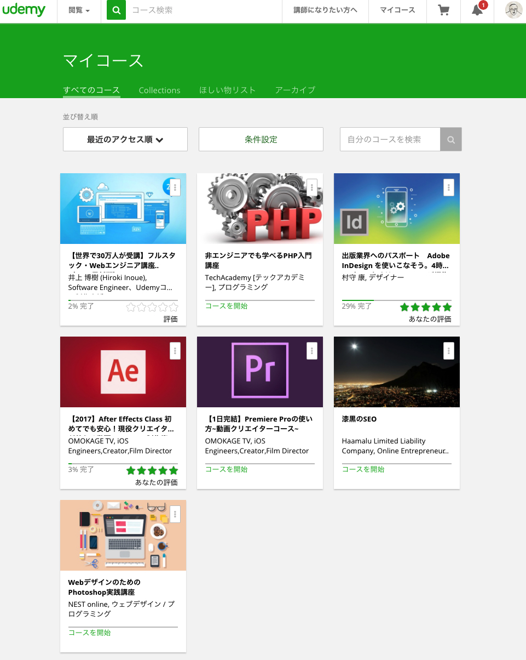
Task: Open the Full Stack Web Engineer course thumbnail
Action: 123,209
